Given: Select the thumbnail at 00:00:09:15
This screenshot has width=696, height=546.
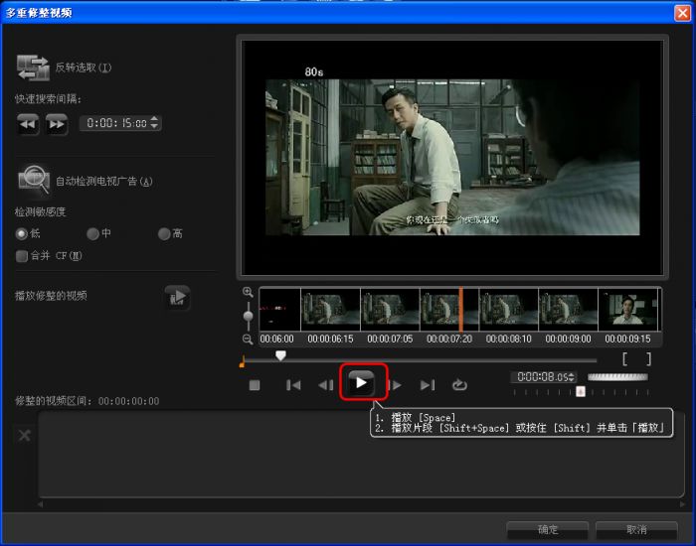Looking at the screenshot, I should click(628, 310).
